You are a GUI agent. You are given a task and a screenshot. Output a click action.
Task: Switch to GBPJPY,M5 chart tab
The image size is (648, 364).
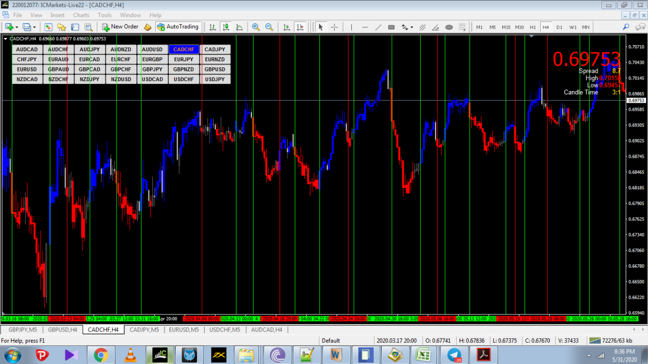coord(23,330)
